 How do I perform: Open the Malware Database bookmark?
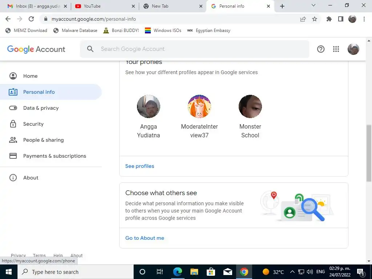pyautogui.click(x=76, y=31)
